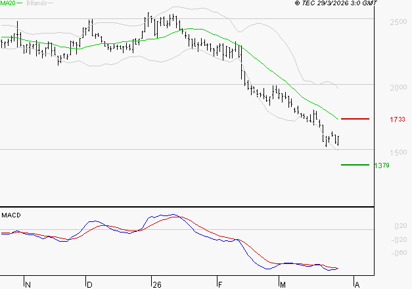The width and height of the screenshot is (412, 289).
Task: Click the green support level line
Action: (x=355, y=165)
